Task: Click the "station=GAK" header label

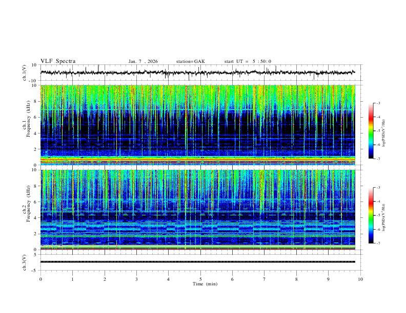Action: [x=190, y=61]
